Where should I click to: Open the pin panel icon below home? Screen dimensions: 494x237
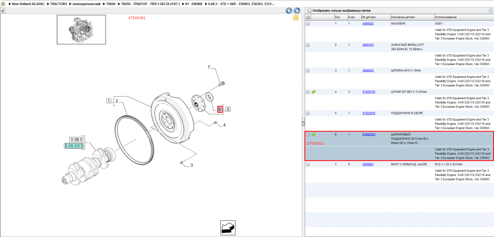pyautogui.click(x=3, y=10)
